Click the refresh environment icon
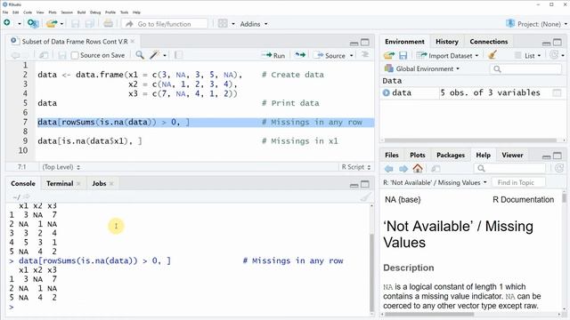Screen dimensions: 570x320 point(554,55)
